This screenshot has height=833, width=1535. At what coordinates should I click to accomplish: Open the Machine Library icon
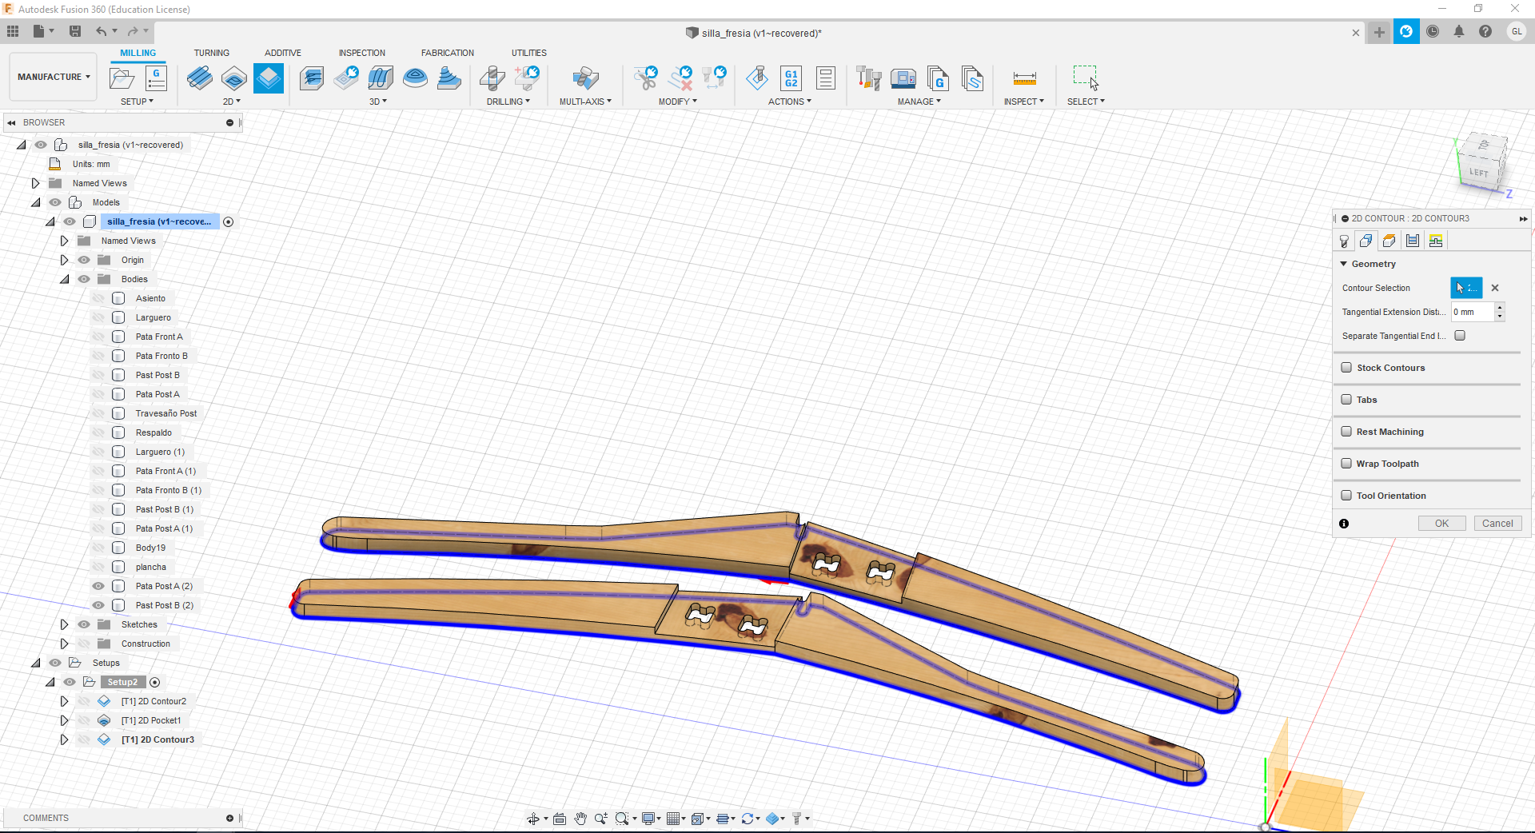[903, 78]
